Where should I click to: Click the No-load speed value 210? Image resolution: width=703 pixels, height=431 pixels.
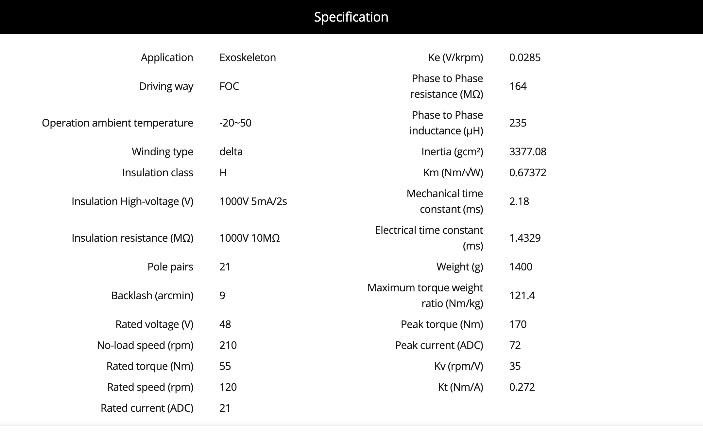[228, 345]
